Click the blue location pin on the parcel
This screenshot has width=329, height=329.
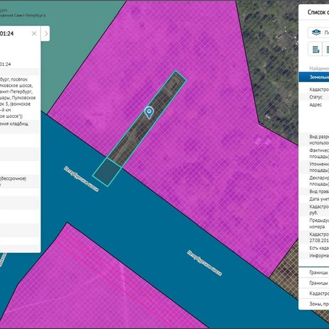(x=149, y=112)
